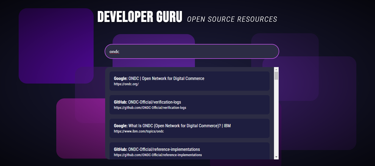
Task: Open the Google result ONDC Open Network for Digital Commerce
Action: click(x=189, y=81)
